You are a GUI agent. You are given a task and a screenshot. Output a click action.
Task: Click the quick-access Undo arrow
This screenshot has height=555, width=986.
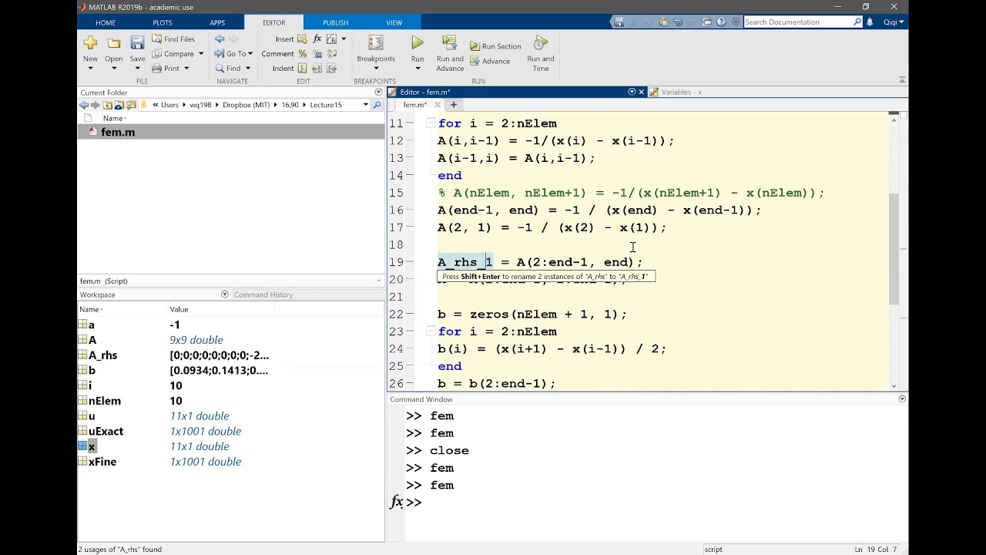coord(678,22)
